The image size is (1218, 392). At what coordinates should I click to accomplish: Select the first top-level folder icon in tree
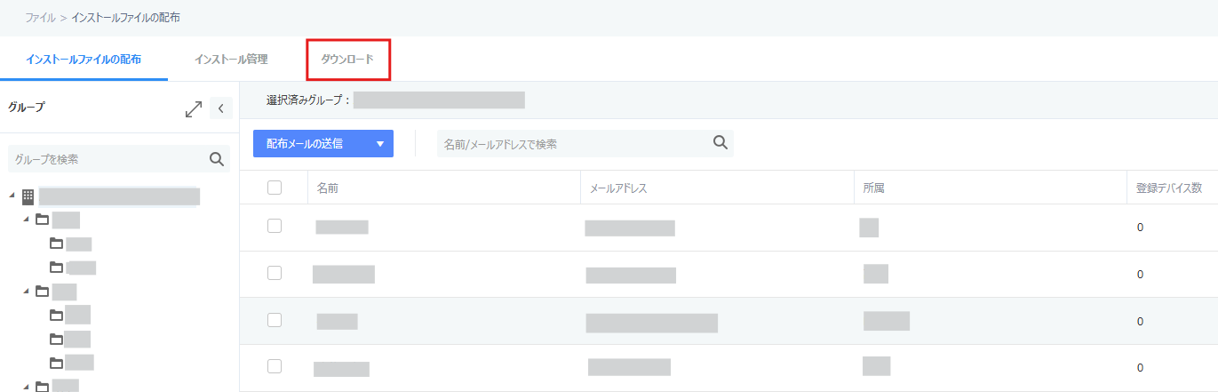[x=42, y=220]
